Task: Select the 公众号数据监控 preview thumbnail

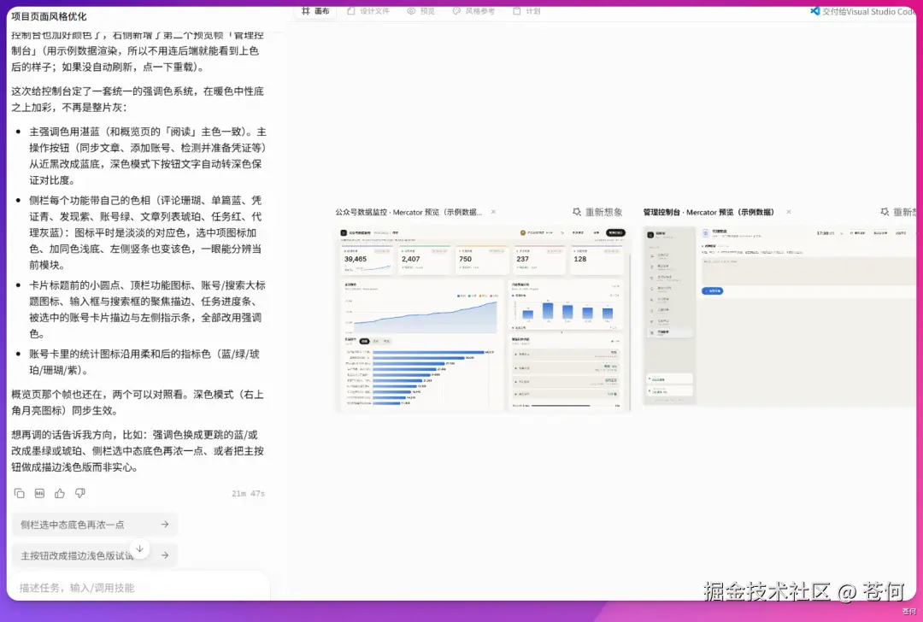Action: (483, 319)
